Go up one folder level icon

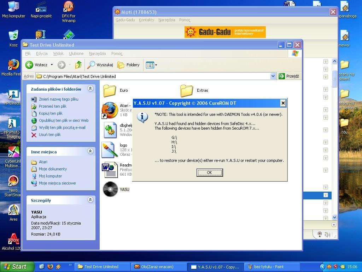click(x=78, y=65)
